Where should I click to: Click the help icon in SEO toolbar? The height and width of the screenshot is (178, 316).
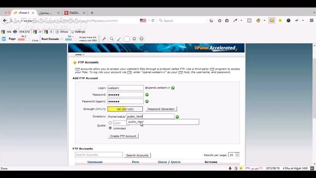[x=142, y=39]
